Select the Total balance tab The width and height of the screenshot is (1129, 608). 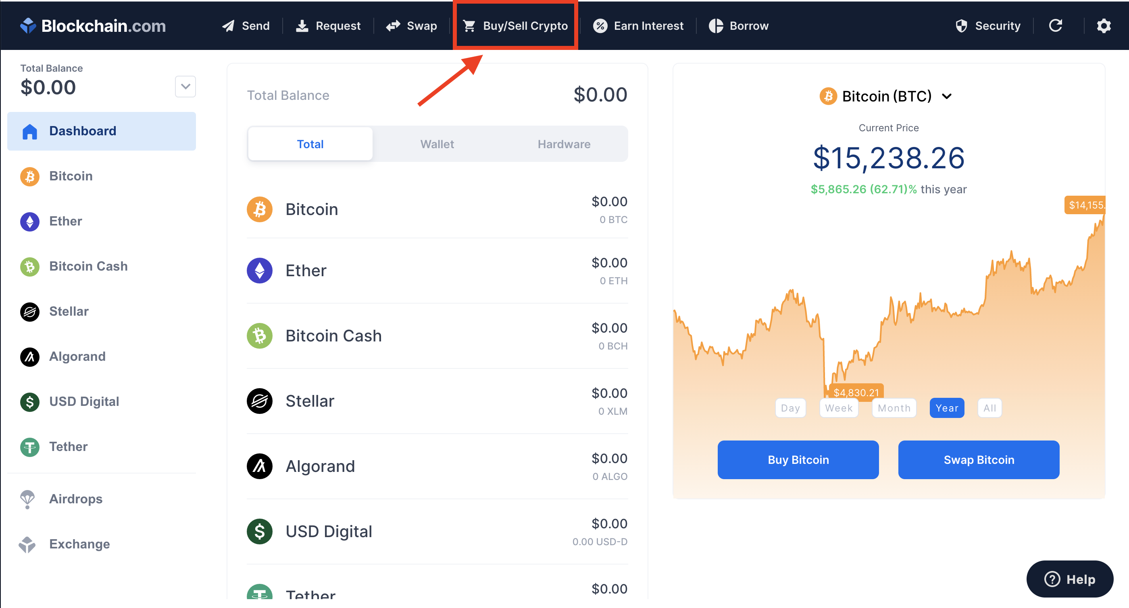pos(309,144)
